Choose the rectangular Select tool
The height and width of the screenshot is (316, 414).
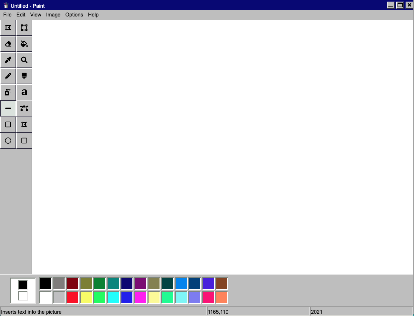pyautogui.click(x=24, y=28)
